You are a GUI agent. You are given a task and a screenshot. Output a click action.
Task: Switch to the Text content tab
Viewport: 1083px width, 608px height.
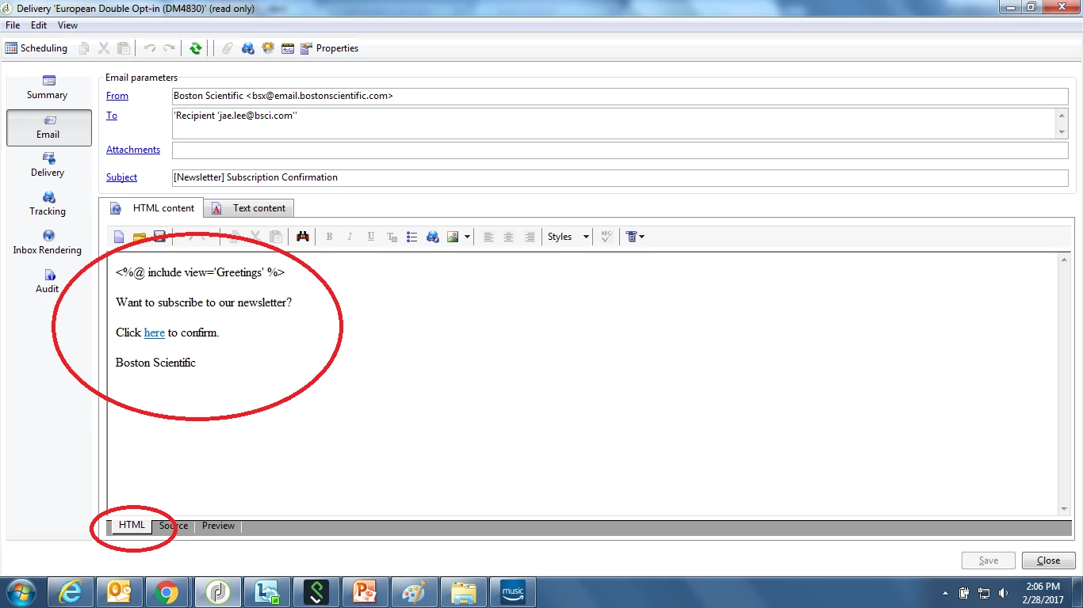[x=249, y=208]
